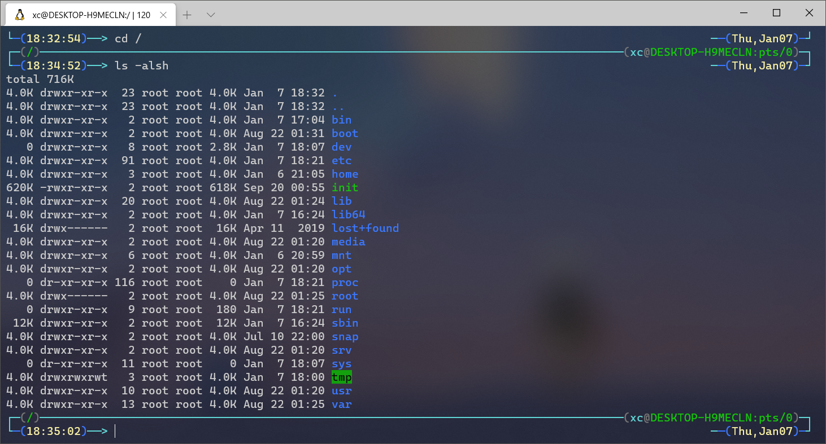
Task: Click the 'ls -alsh' command text
Action: pos(141,65)
